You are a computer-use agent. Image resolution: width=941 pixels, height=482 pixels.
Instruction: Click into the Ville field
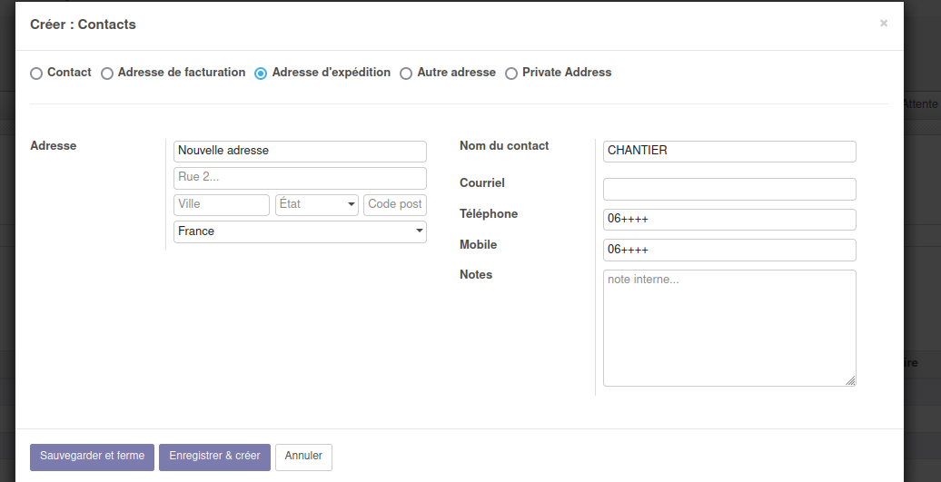click(x=222, y=205)
